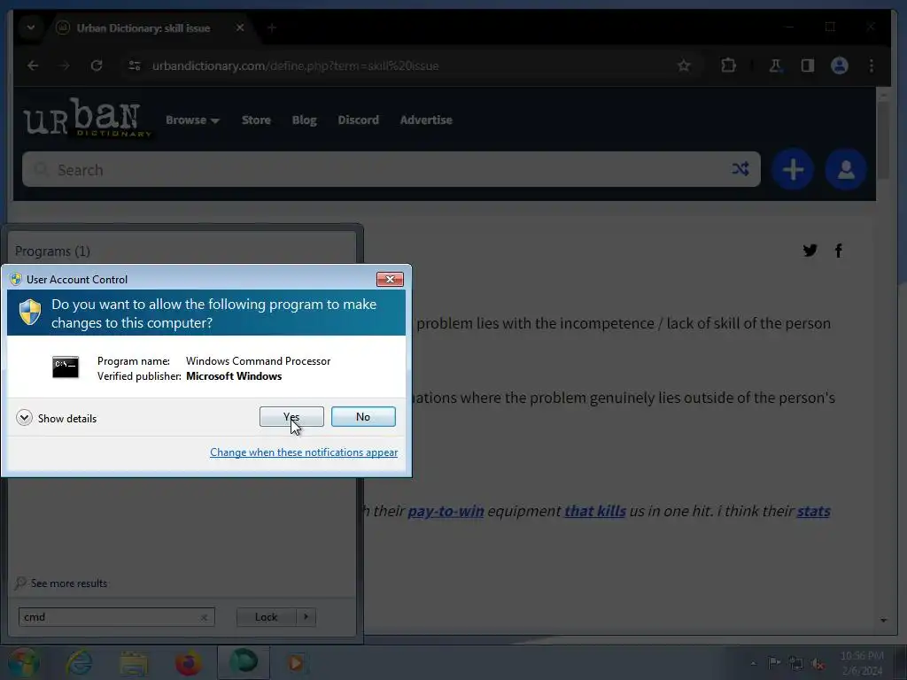Share definition on Facebook

838,251
